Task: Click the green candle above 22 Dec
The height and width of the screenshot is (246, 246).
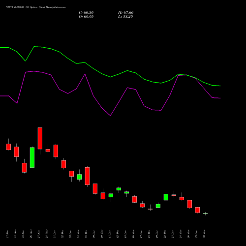Action: coord(166,197)
